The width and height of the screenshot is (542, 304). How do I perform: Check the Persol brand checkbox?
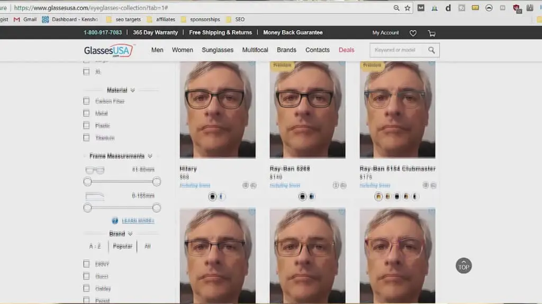click(86, 300)
